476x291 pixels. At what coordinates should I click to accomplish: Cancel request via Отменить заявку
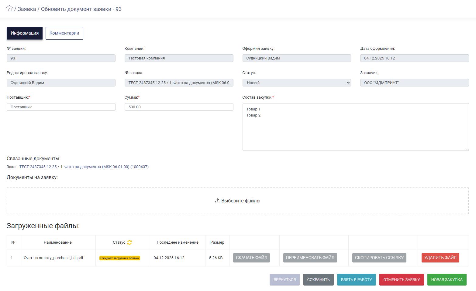tap(401, 279)
